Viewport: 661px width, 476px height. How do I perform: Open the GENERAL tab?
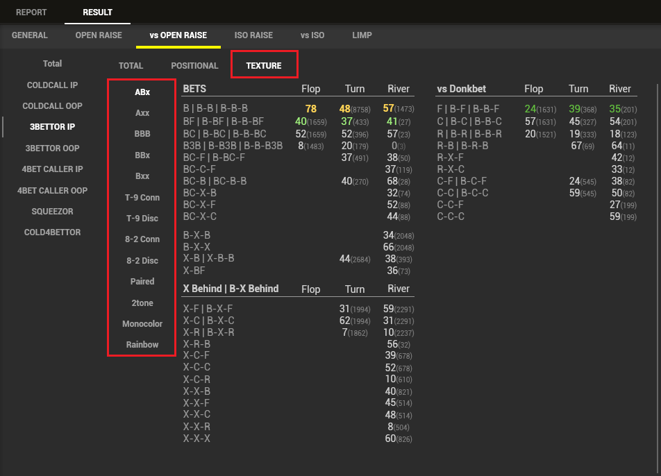(30, 35)
